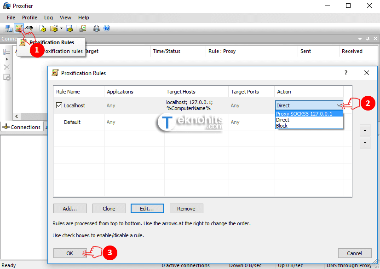Screen dimensions: 380x269
Task: Close the Proxification Rules dialog
Action: pos(367,73)
